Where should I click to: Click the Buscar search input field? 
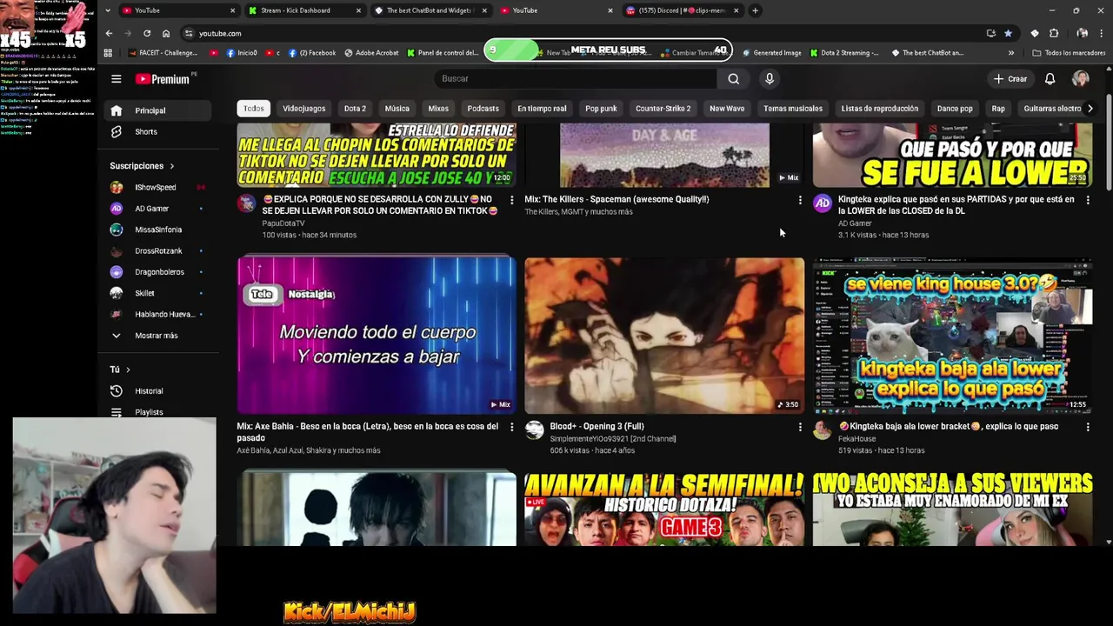pyautogui.click(x=576, y=78)
